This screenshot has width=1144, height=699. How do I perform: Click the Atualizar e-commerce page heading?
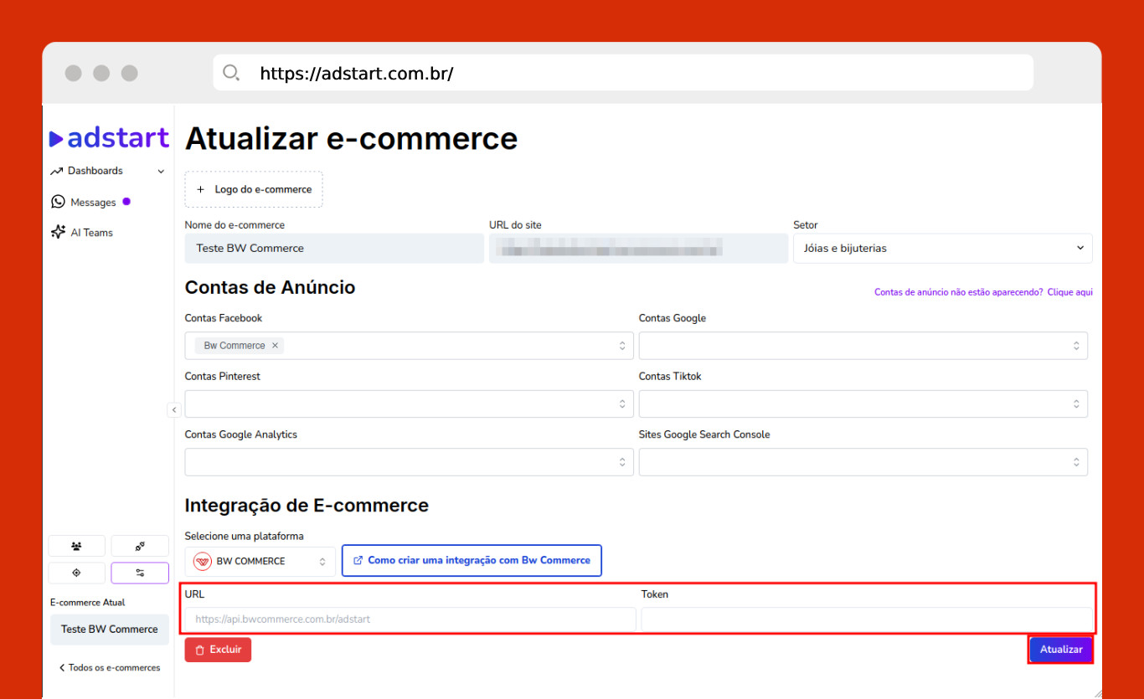(351, 138)
